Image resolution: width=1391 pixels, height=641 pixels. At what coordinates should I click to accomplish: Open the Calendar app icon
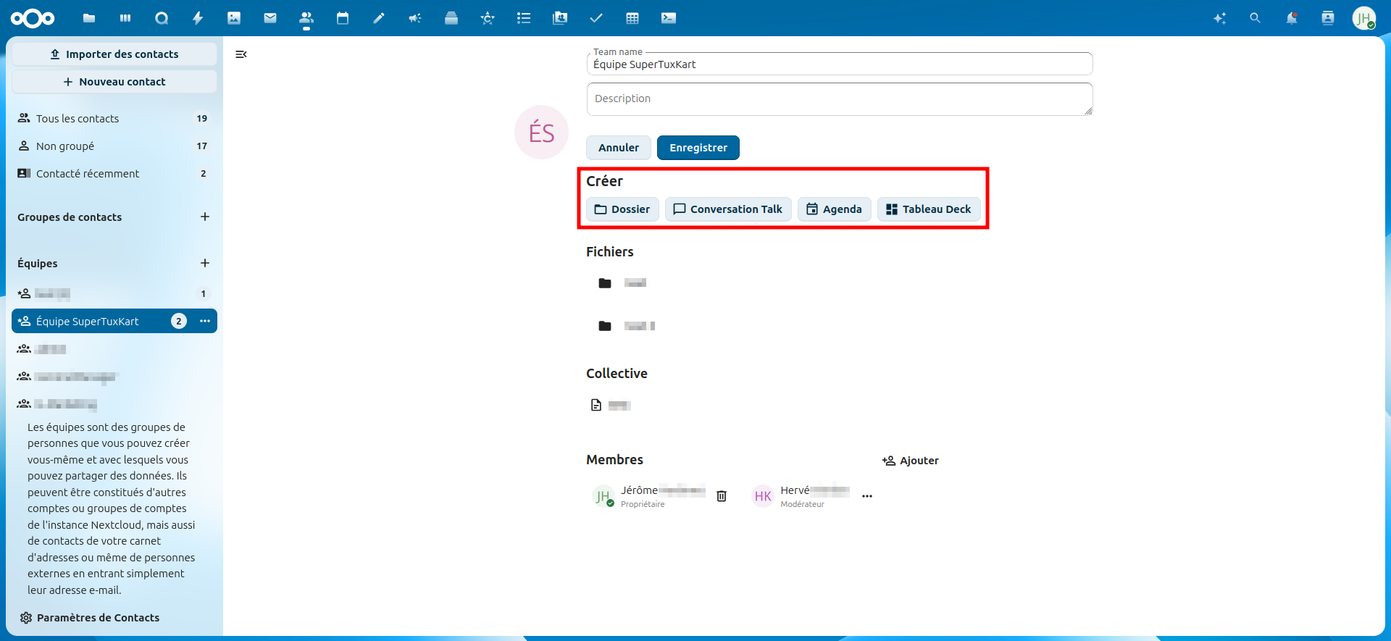coord(343,18)
